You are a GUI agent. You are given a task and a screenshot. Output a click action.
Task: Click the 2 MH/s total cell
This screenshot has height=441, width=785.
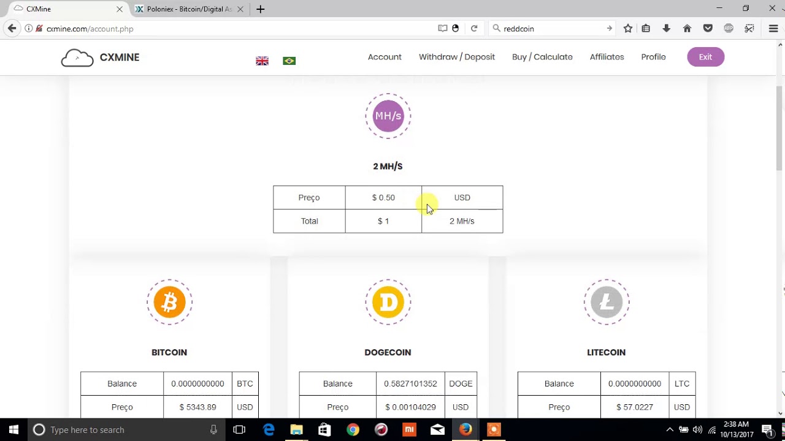tap(462, 221)
